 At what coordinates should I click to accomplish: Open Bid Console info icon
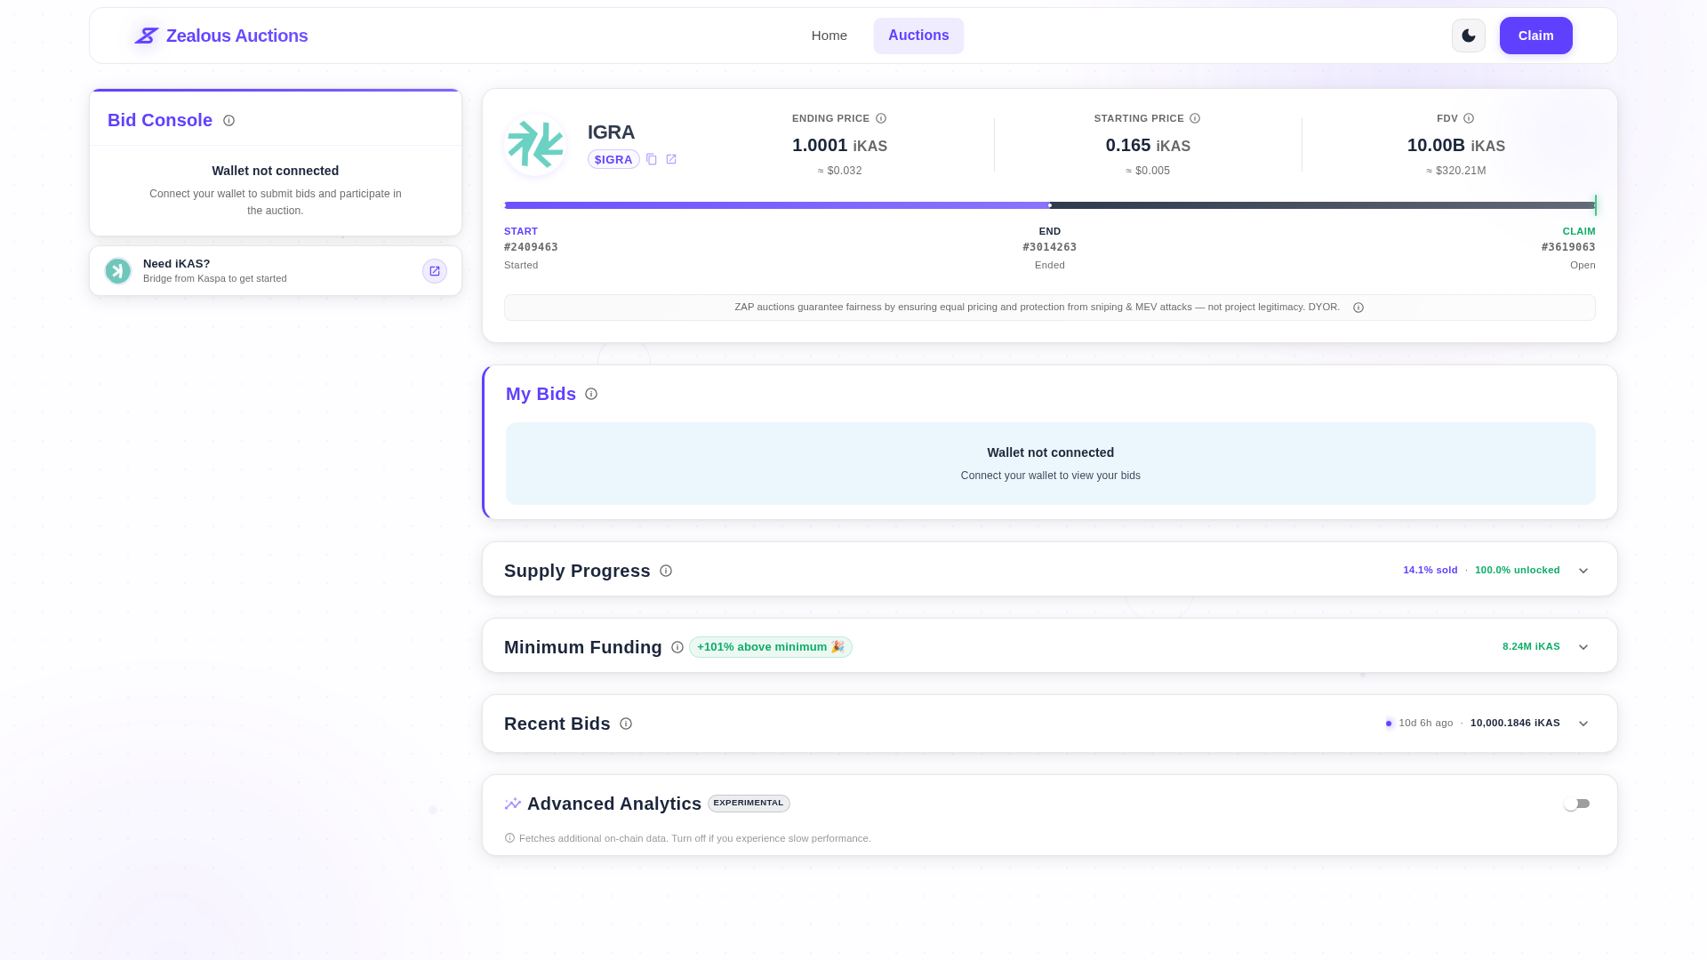[228, 121]
